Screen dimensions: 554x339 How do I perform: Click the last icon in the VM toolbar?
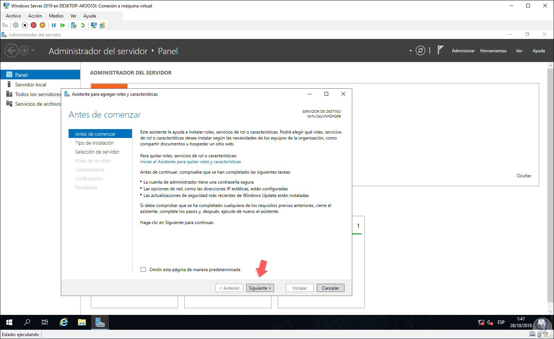[102, 25]
